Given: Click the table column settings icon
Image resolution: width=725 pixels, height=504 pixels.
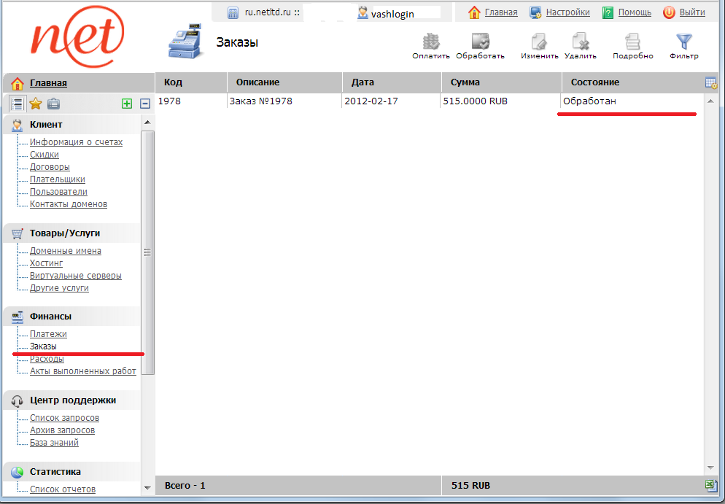Looking at the screenshot, I should pos(710,82).
